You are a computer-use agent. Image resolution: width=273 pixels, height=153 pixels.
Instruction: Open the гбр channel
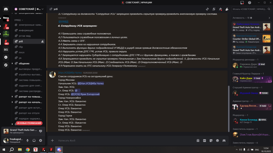tap(21, 47)
